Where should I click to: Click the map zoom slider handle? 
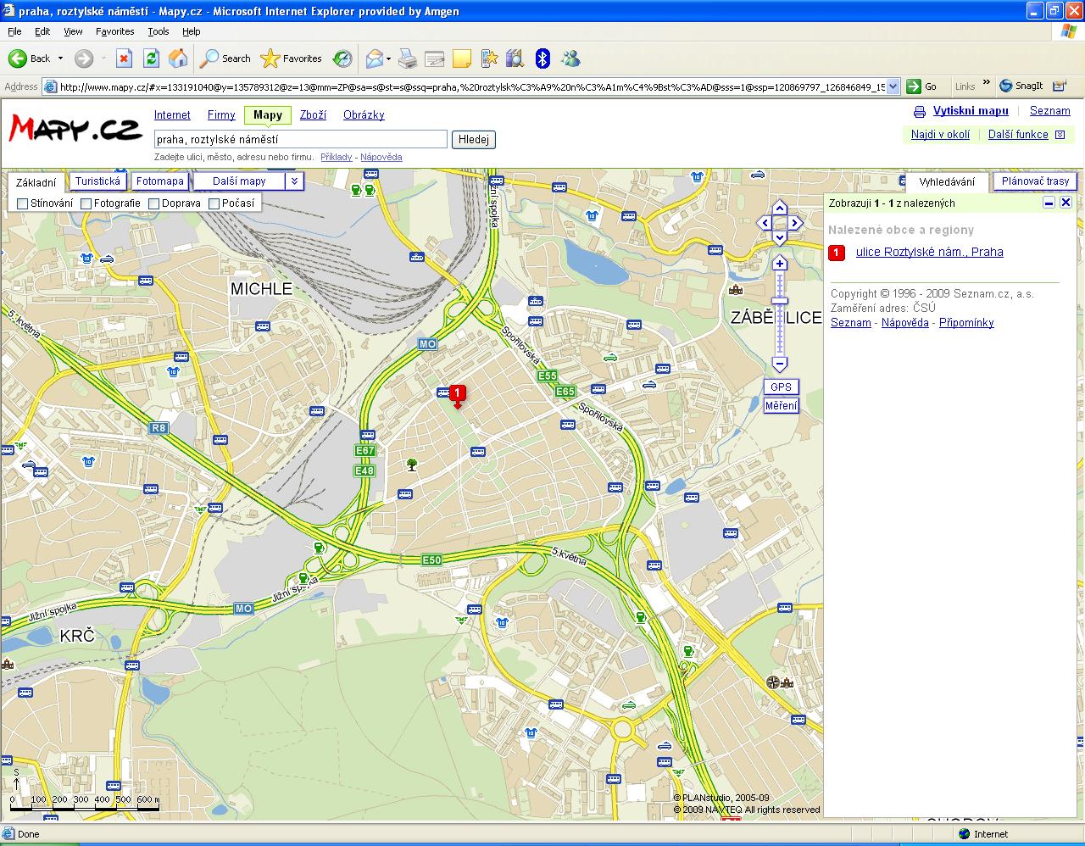pyautogui.click(x=780, y=301)
